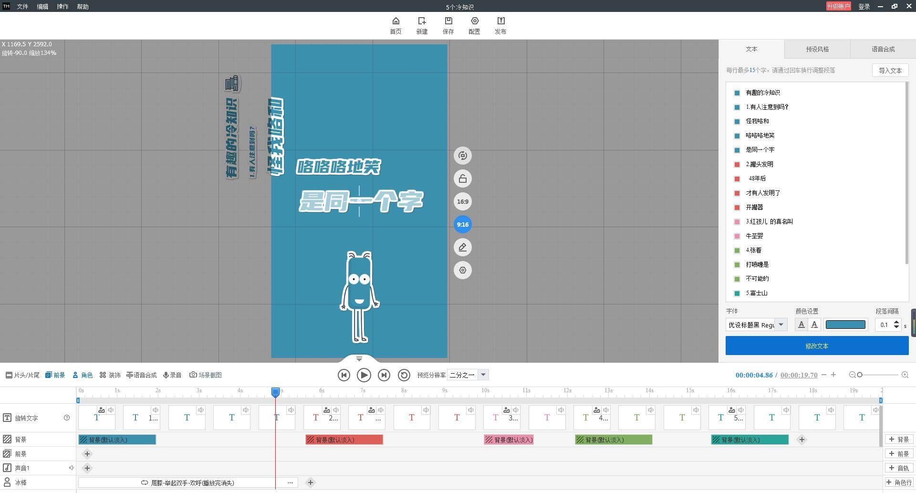Click the 导入文本 button

[x=890, y=71]
